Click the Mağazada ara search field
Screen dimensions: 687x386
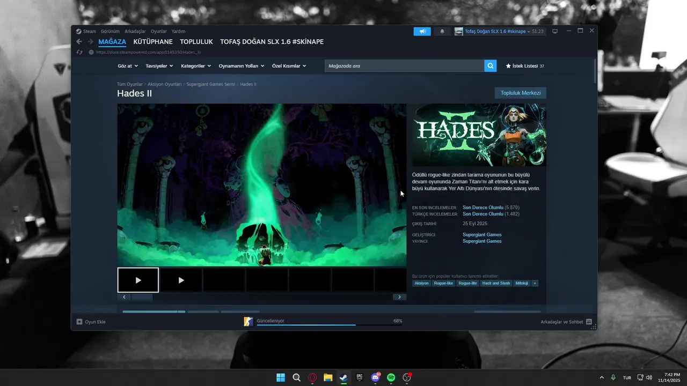coord(404,66)
